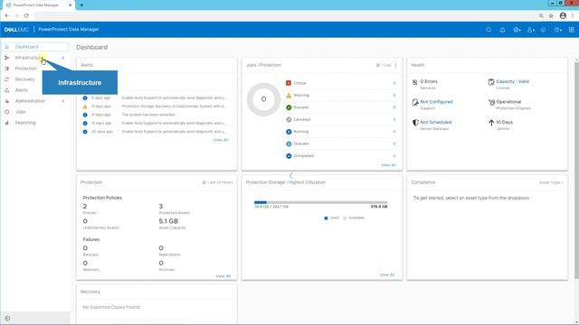The image size is (579, 325).
Task: Open a new browser tab with plus
Action: click(81, 5)
